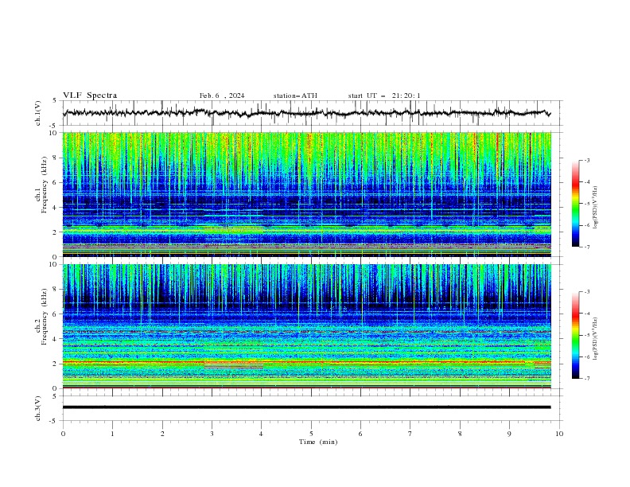Click the ch.2 spectrogram color scale bar
The height and width of the screenshot is (487, 630).
[576, 335]
